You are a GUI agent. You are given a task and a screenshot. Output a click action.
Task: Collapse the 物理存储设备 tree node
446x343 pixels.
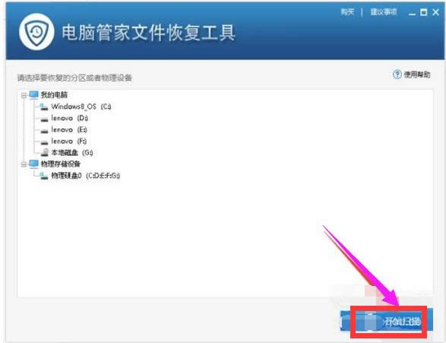point(24,164)
